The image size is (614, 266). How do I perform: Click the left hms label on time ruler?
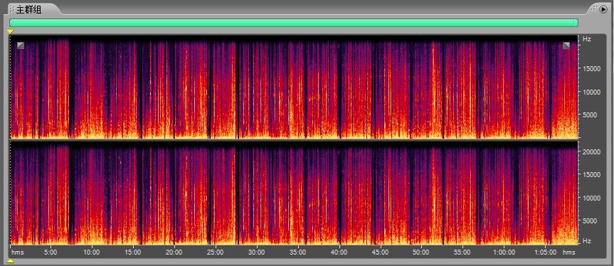(x=18, y=252)
